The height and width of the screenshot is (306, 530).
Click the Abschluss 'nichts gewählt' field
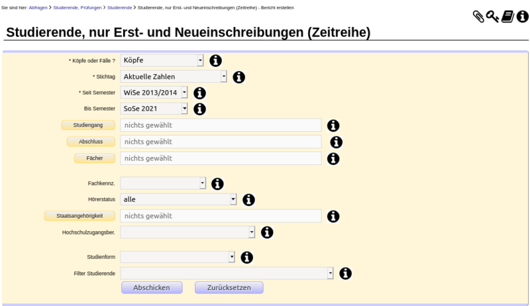[x=221, y=142]
